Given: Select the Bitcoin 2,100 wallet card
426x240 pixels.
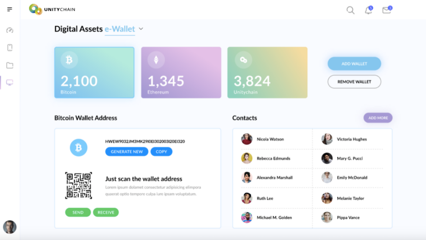Looking at the screenshot, I should [94, 72].
